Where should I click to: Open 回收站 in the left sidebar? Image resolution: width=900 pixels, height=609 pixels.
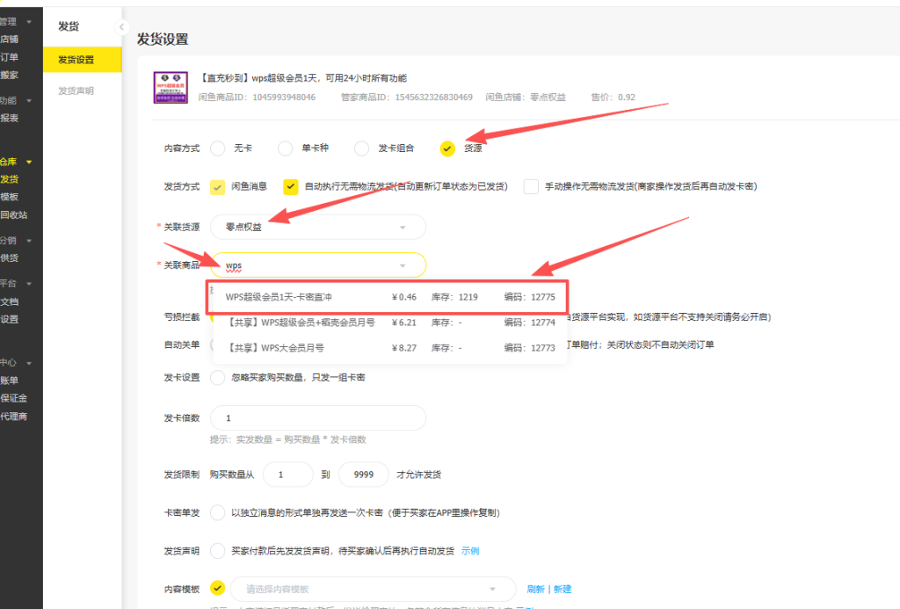14,214
